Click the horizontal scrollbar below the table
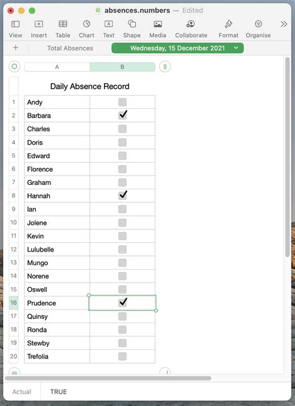 [108, 379]
